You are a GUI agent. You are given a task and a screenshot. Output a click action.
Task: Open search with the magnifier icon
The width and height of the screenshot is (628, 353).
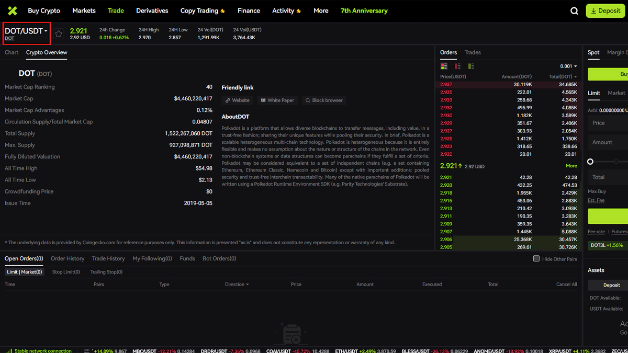click(x=574, y=11)
